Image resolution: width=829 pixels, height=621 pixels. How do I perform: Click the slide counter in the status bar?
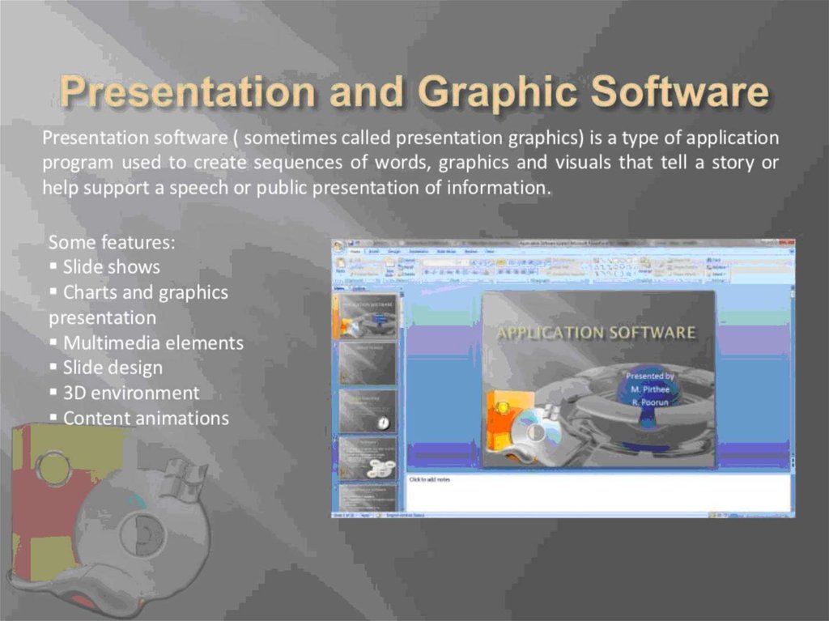tap(345, 515)
